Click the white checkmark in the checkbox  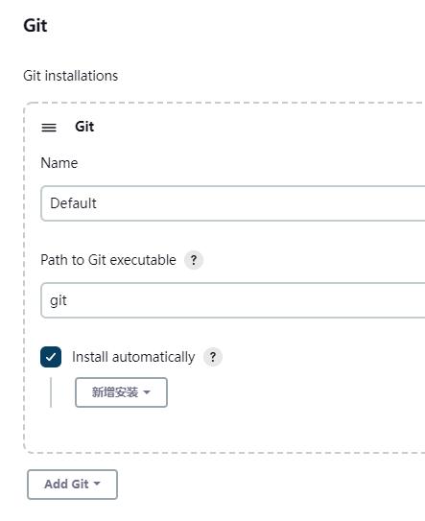[51, 357]
